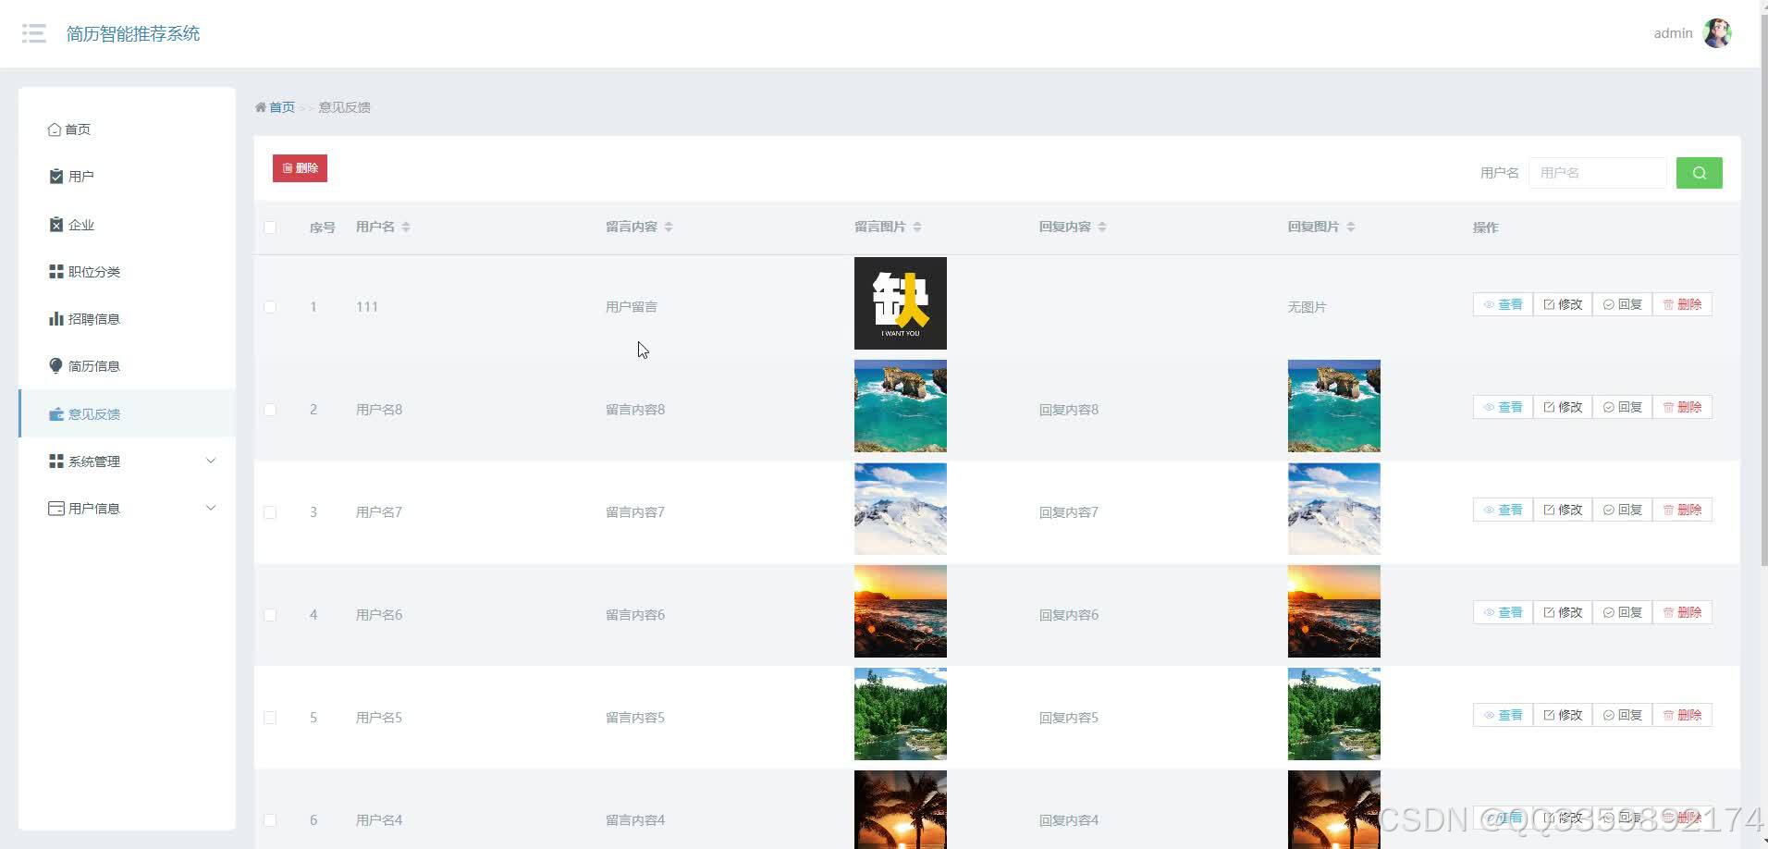The image size is (1768, 849).
Task: Click the 首页 house icon in sidebar
Action: click(55, 129)
